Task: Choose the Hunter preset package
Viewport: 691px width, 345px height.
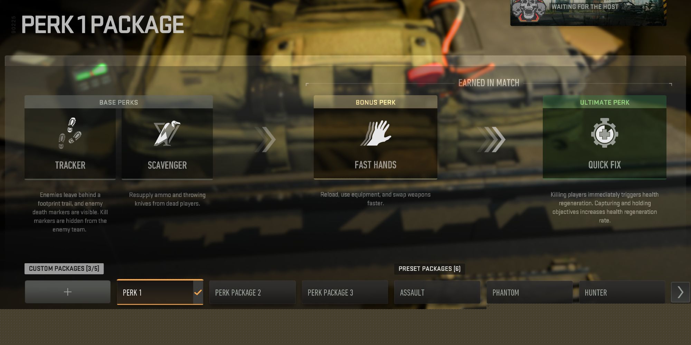Action: (x=622, y=293)
